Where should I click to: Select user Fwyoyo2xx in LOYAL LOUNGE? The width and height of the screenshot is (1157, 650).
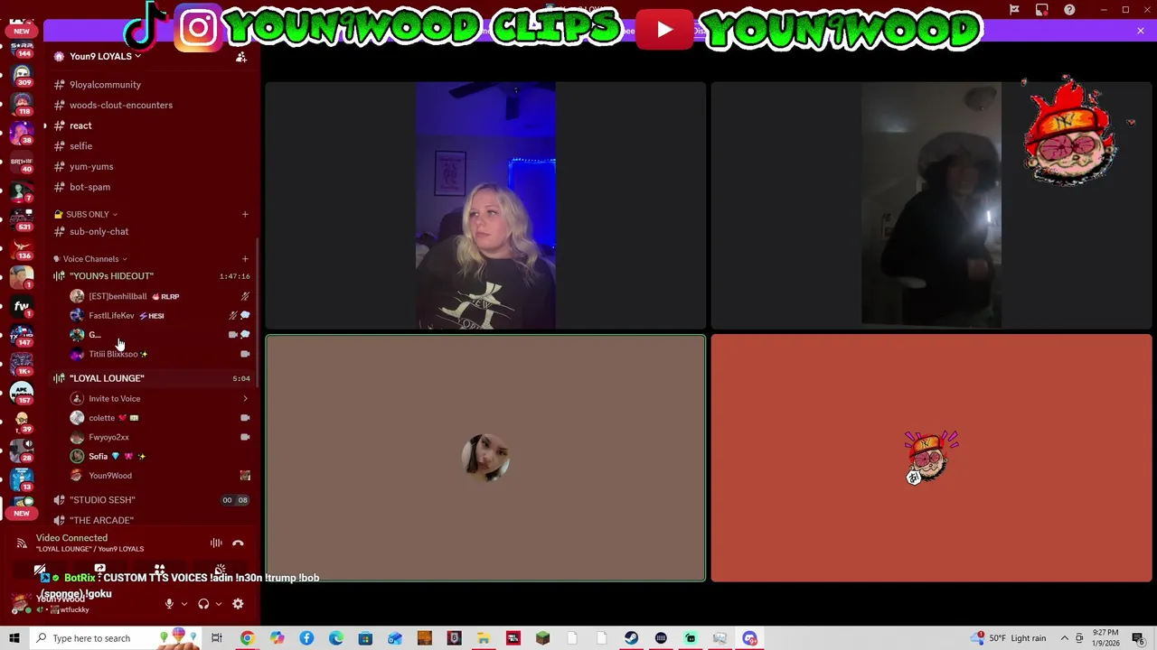tap(108, 437)
